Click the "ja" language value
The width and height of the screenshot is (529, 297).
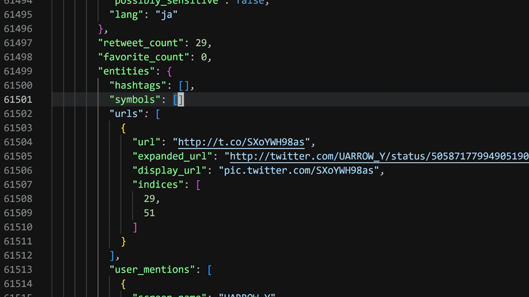(167, 15)
